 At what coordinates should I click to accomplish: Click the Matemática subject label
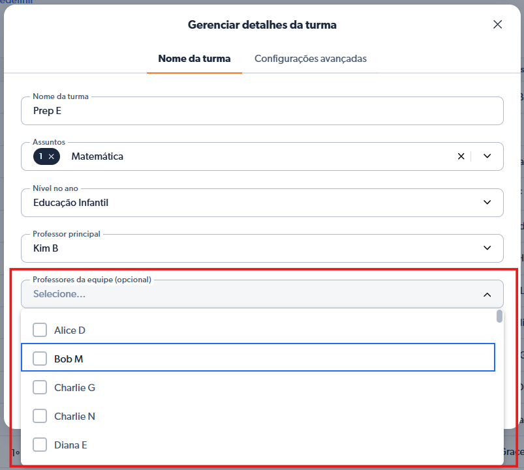coord(97,156)
